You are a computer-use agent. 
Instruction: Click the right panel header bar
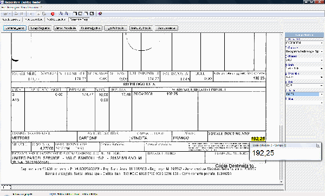click(x=304, y=35)
